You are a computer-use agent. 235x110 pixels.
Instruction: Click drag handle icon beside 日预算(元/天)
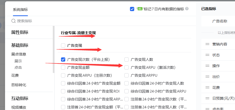point(207,98)
